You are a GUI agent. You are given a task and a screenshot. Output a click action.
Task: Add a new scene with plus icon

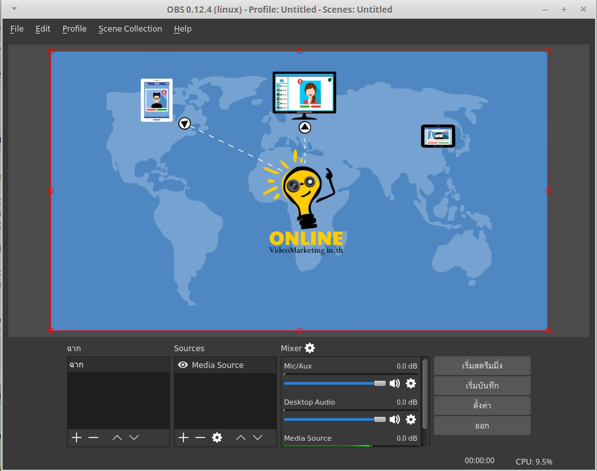[77, 437]
